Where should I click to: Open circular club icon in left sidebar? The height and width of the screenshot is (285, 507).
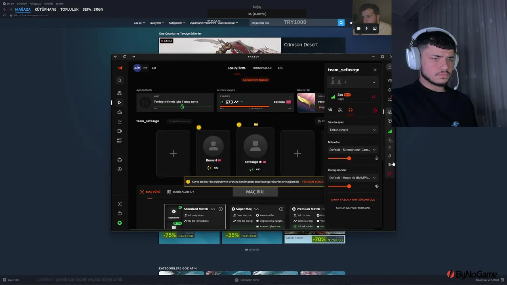[x=120, y=160]
